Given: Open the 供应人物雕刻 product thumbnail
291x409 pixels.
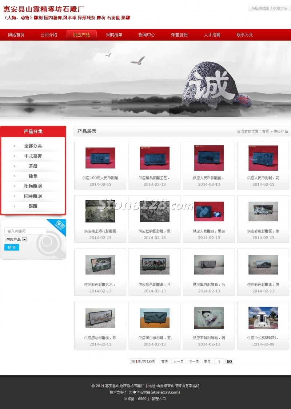Looking at the screenshot, I should [x=209, y=211].
